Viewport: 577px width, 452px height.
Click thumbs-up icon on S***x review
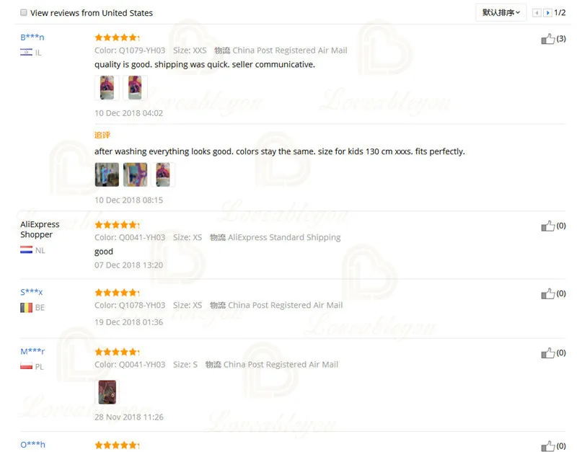547,294
